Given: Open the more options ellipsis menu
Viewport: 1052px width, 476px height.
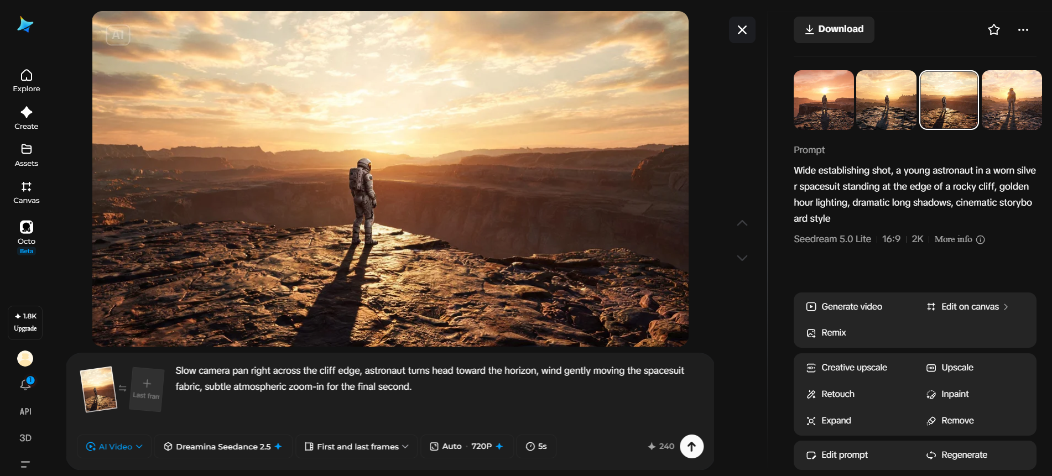Looking at the screenshot, I should [1023, 30].
